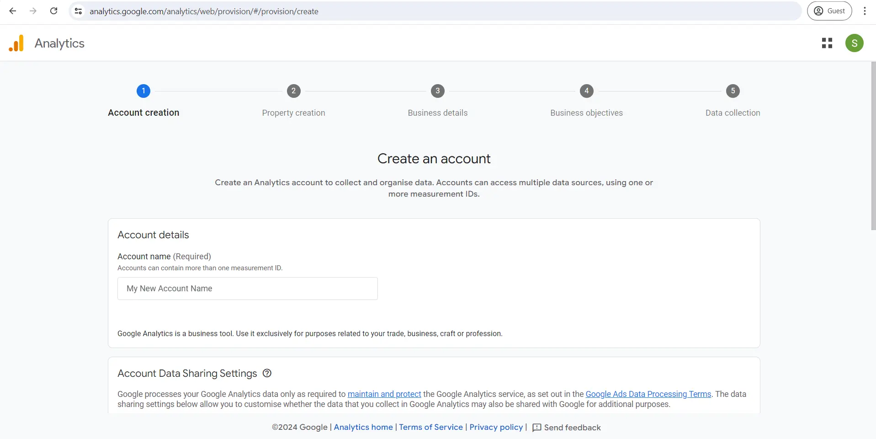Click the Google Analytics logo
The image size is (876, 439).
pos(16,43)
